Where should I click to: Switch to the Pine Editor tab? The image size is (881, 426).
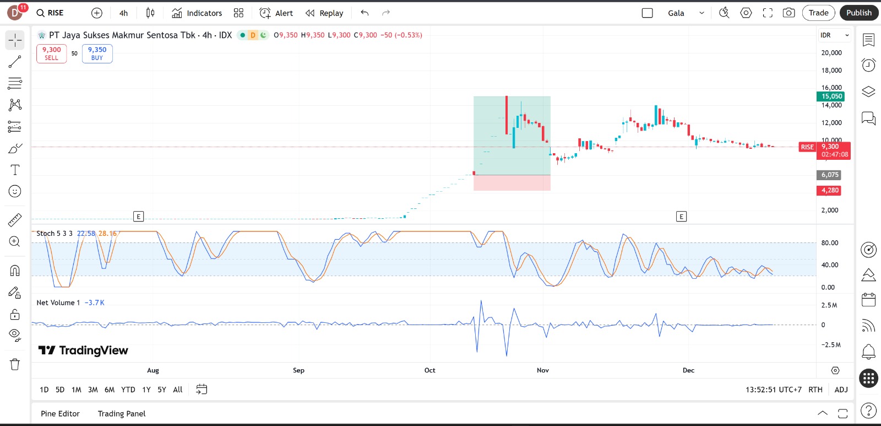(x=60, y=414)
